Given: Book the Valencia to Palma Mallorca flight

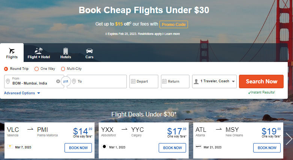Looking at the screenshot, I should click(78, 148).
